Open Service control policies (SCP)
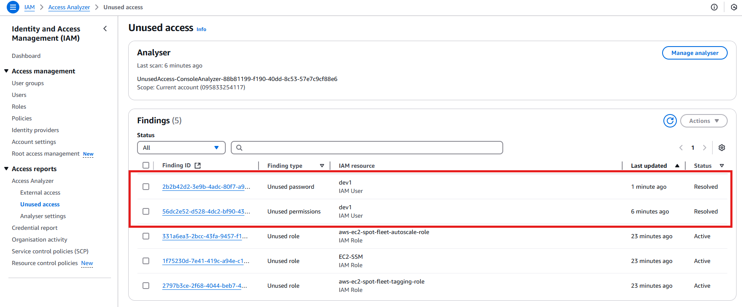This screenshot has height=307, width=742. pos(50,251)
